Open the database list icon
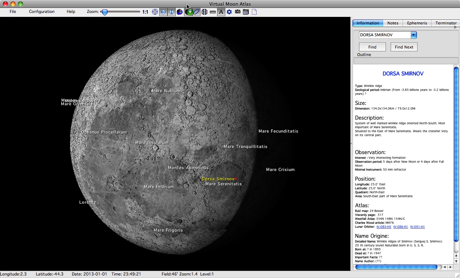The width and height of the screenshot is (460, 278). tap(246, 12)
